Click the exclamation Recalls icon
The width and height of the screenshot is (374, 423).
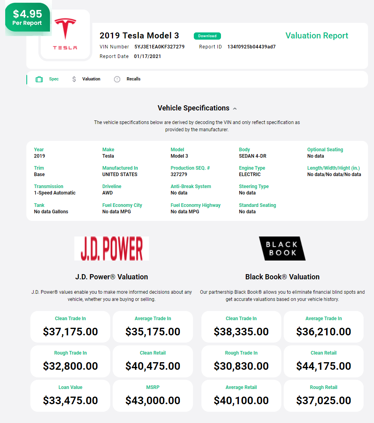click(x=117, y=79)
